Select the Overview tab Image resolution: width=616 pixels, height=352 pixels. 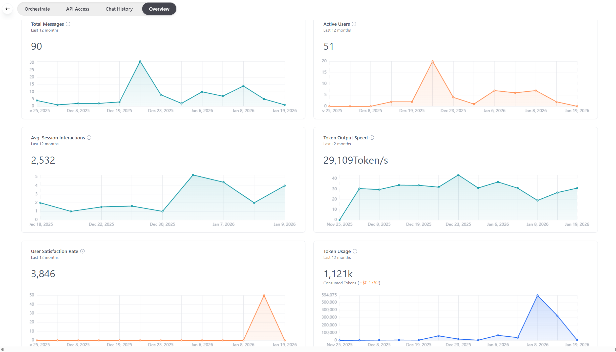point(159,9)
